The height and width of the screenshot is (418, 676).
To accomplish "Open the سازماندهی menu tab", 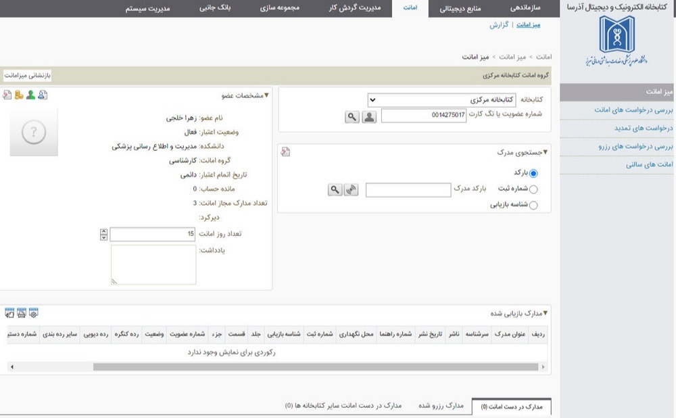I will pos(525,7).
